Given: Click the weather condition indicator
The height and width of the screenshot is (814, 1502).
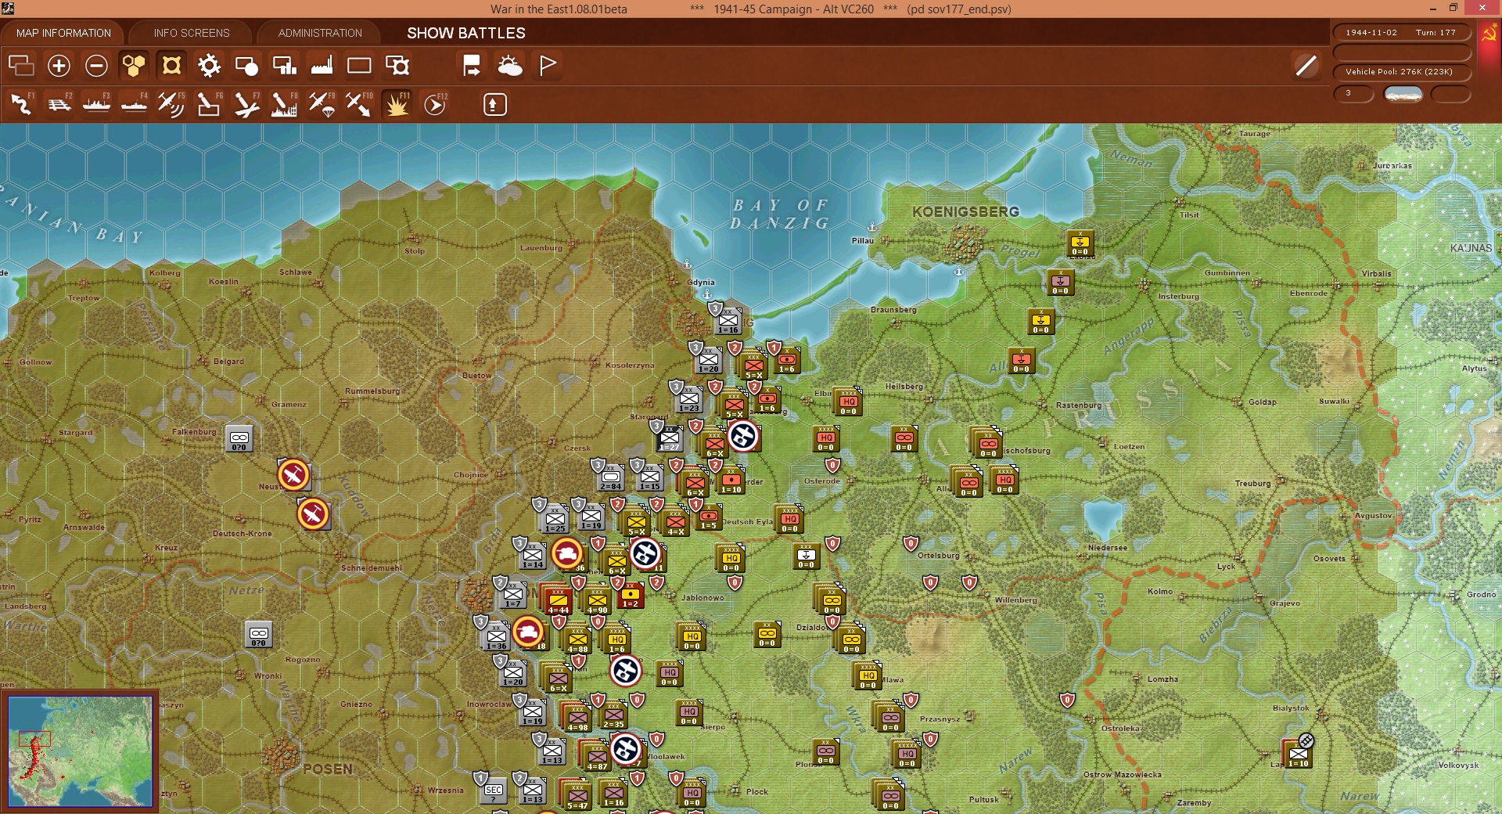Looking at the screenshot, I should click(1403, 95).
